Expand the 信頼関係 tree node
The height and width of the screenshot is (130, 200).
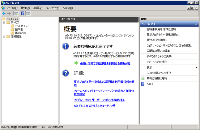[x=4, y=37]
